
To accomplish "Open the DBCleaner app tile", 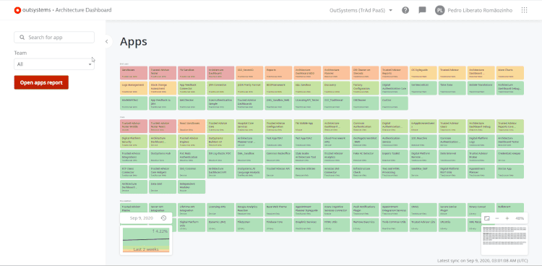I will (366, 103).
